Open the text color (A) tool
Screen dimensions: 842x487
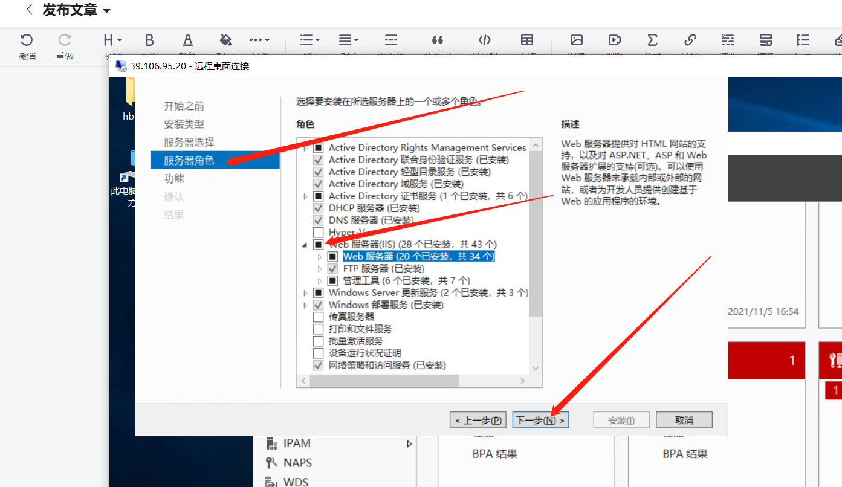pyautogui.click(x=188, y=40)
